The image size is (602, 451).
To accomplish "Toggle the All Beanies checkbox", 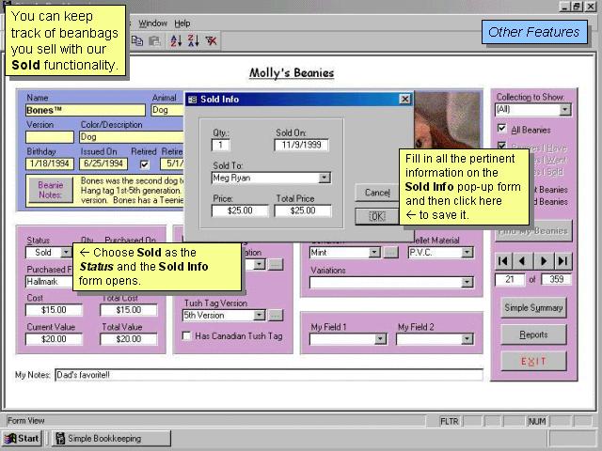I will point(501,129).
